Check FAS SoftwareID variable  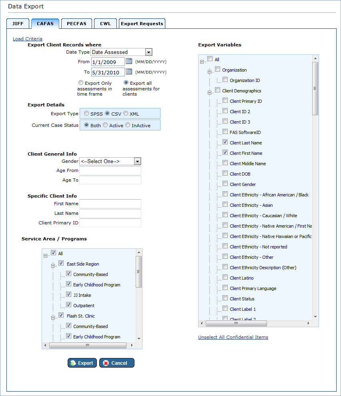click(x=225, y=132)
